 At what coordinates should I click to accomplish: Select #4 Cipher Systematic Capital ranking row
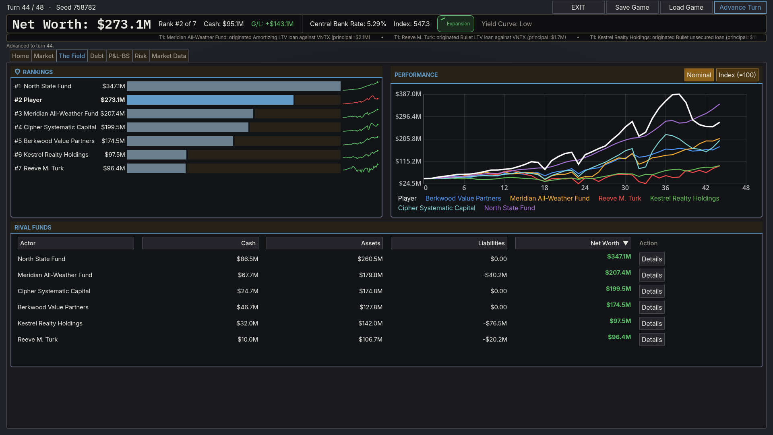196,127
